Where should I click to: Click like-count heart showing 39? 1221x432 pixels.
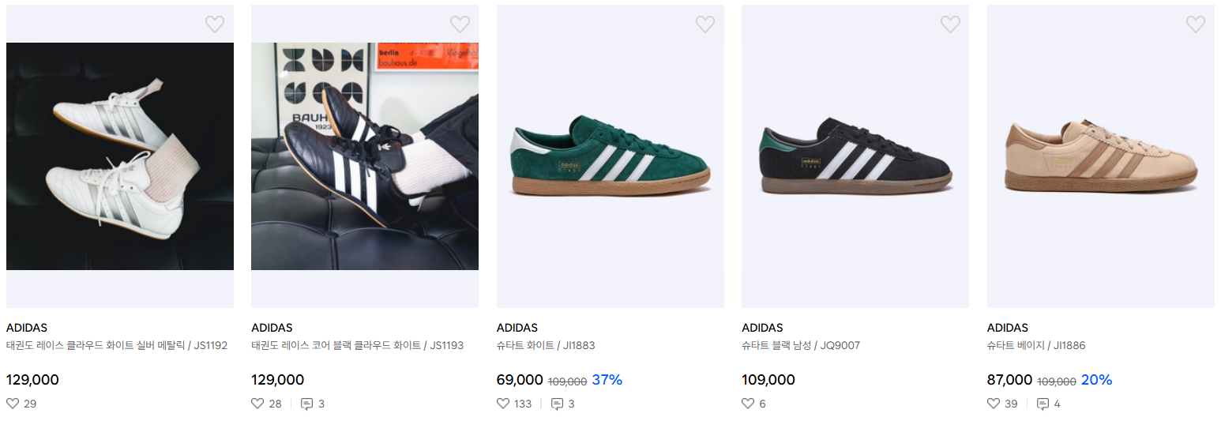click(994, 404)
